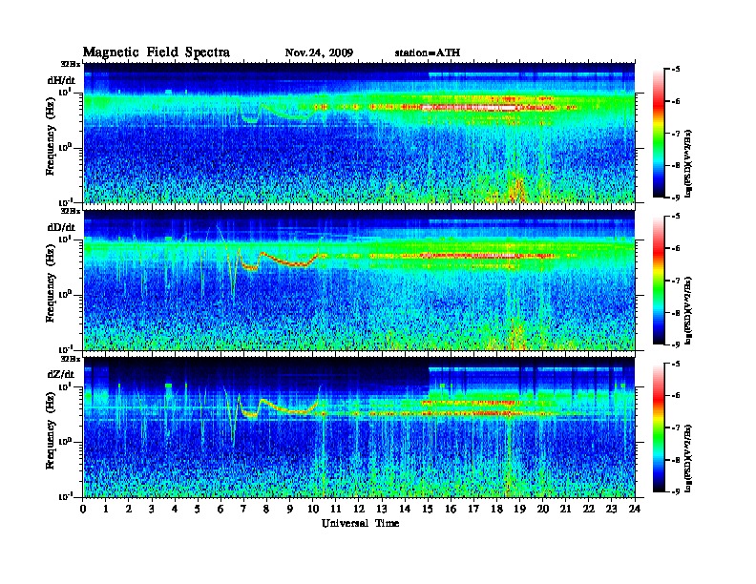Click the log(PSD) label beside dD/dt color bar
Image resolution: width=756 pixels, height=584 pixels.
[x=689, y=311]
